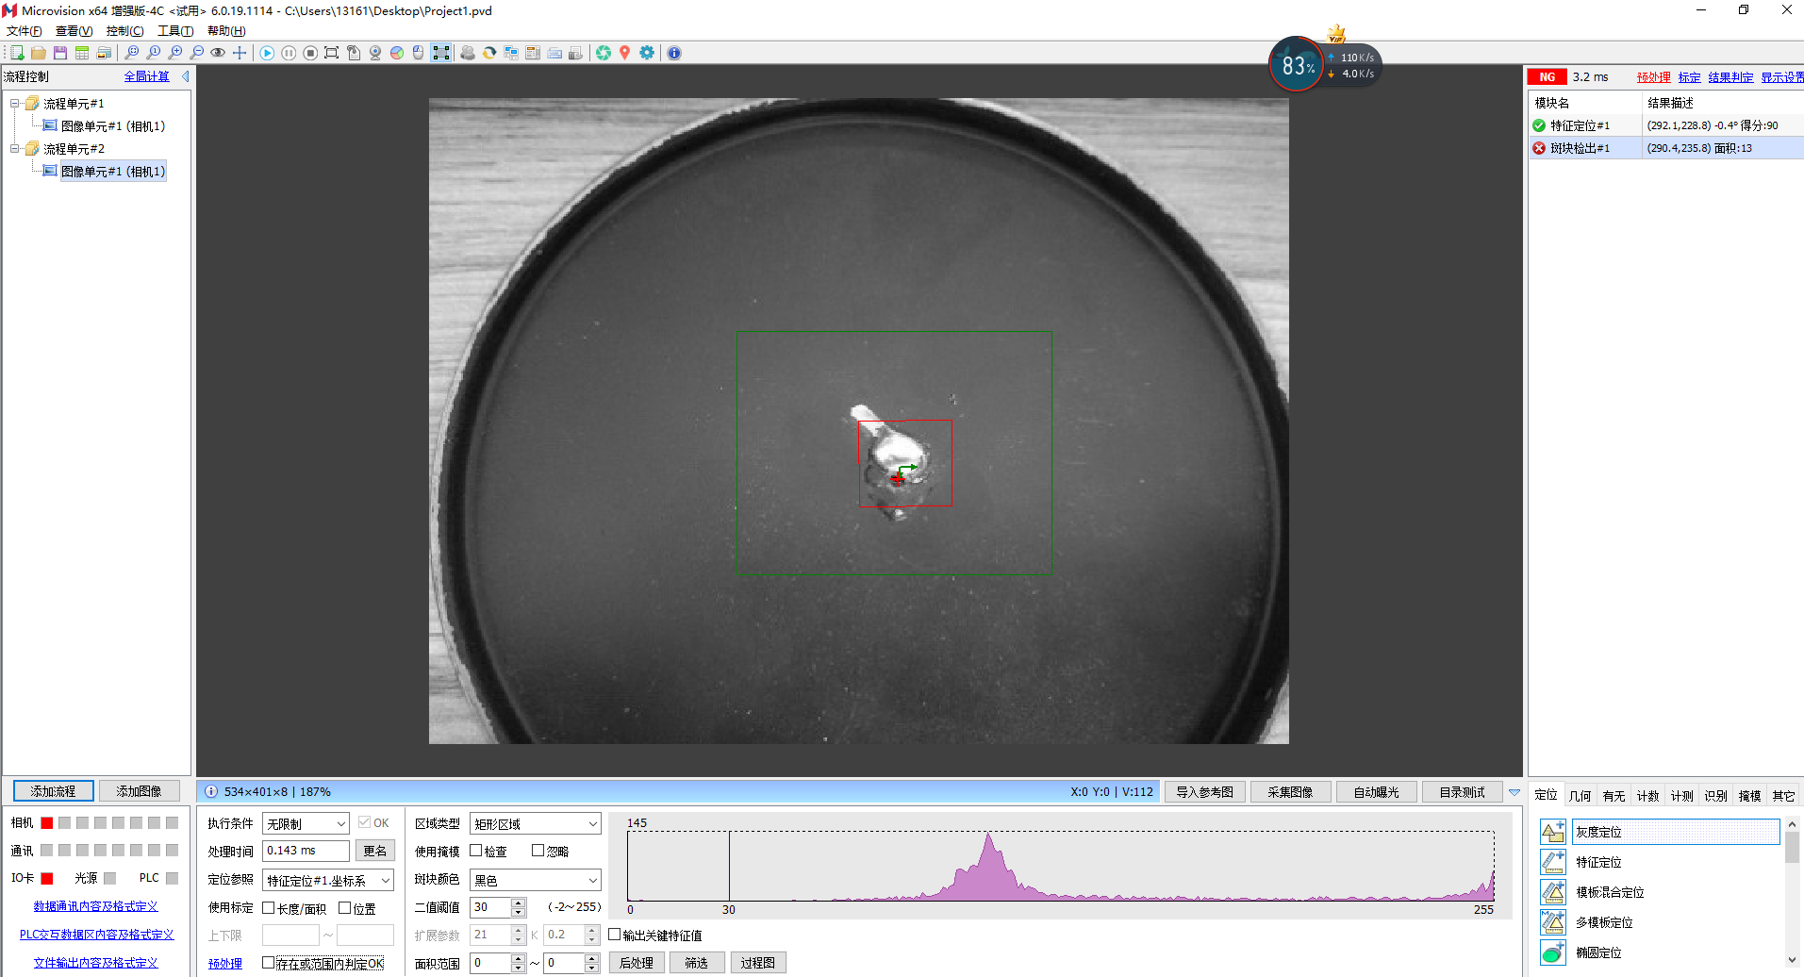Image resolution: width=1804 pixels, height=977 pixels.
Task: Check the 输出关键特征值 checkbox
Action: (615, 935)
